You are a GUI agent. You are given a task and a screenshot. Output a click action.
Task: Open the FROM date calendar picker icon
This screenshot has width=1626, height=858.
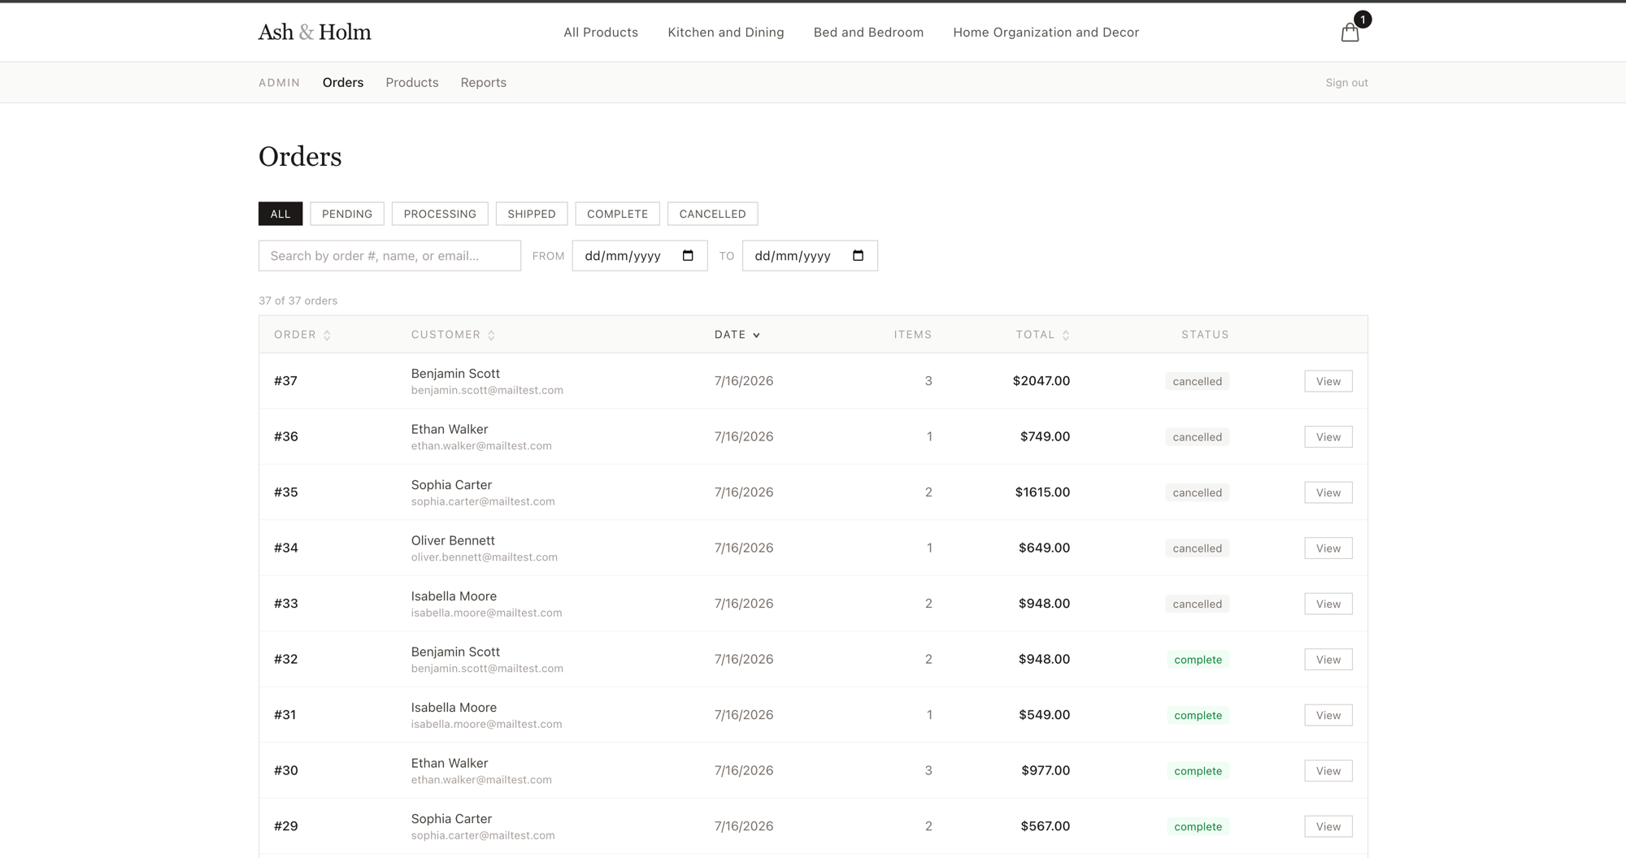[x=688, y=255]
